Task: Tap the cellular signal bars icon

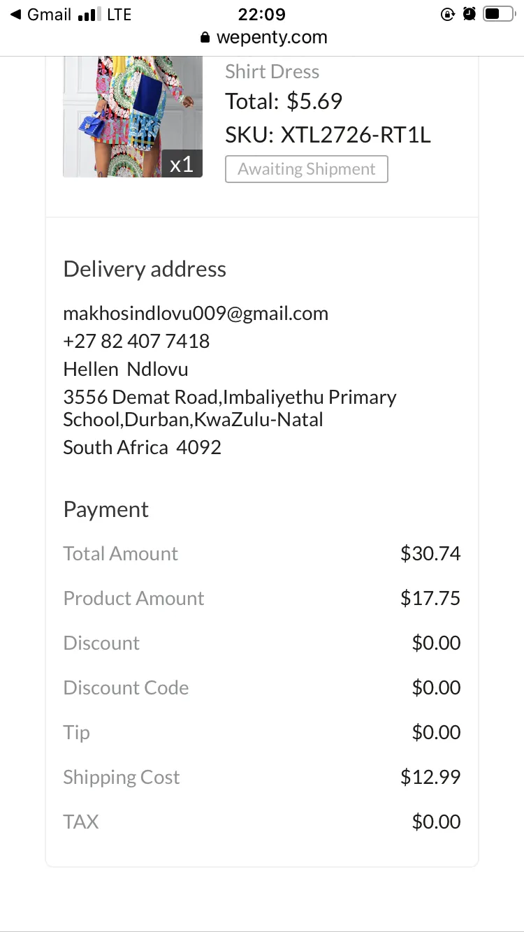Action: [x=87, y=14]
